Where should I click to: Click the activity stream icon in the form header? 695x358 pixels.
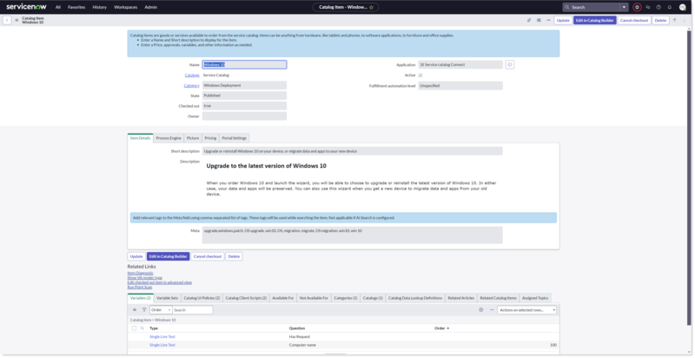(539, 20)
